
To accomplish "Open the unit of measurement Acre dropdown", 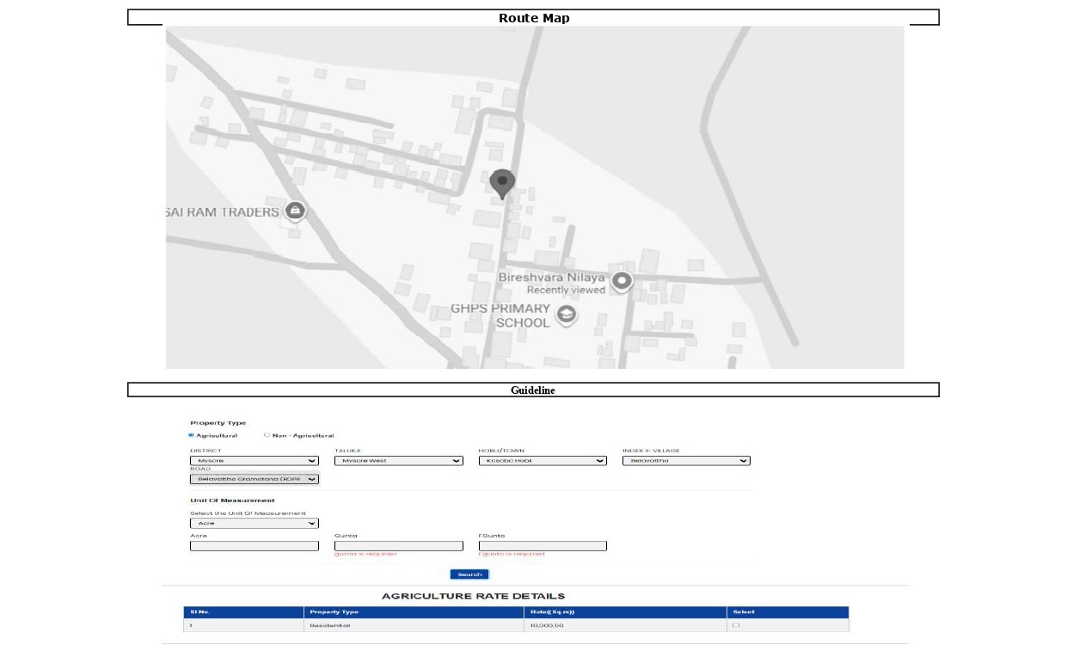I will coord(254,523).
